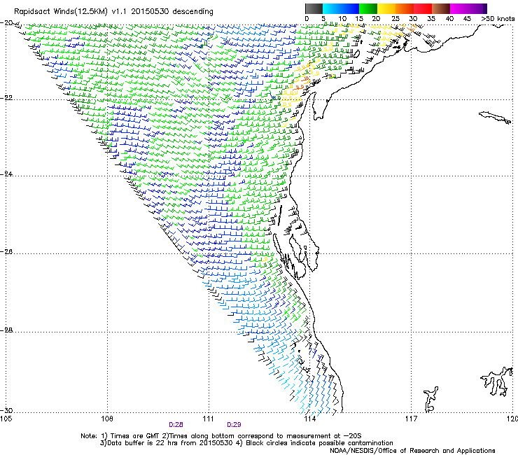Click the 'Data buffer is 22 hrs' note
Screen dimensions: 518x455
143,443
